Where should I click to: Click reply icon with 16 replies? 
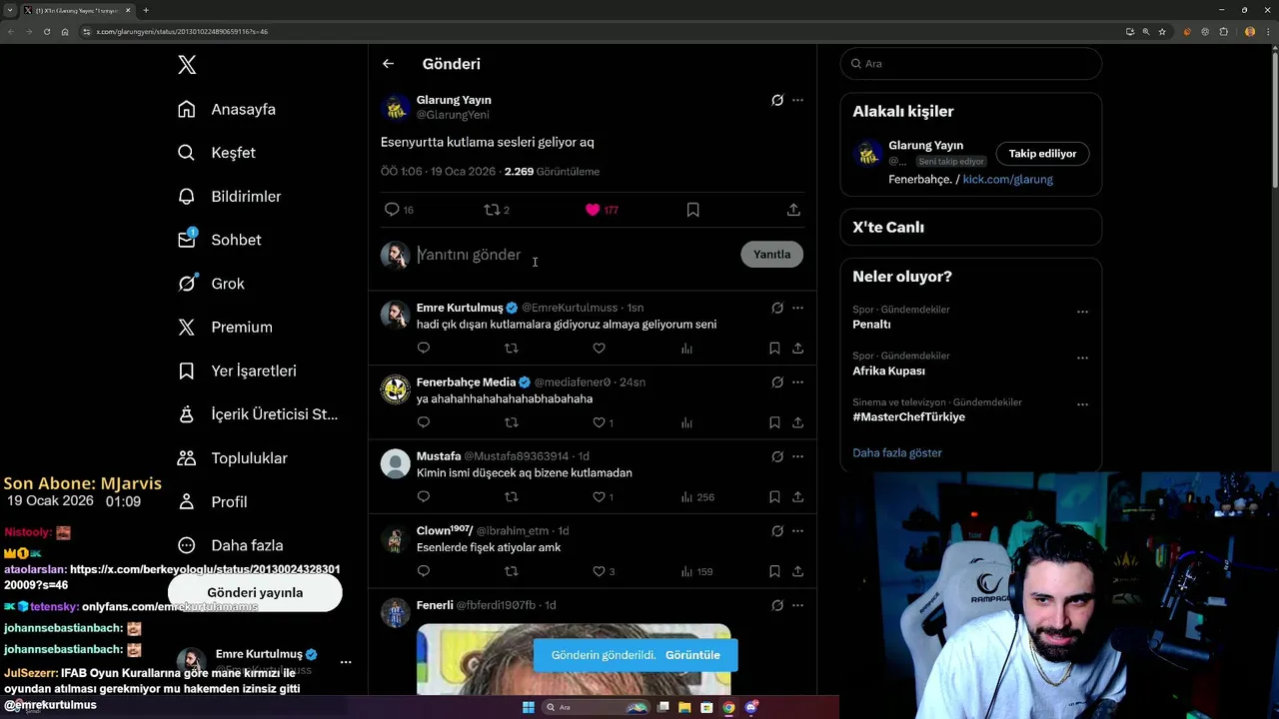pyautogui.click(x=399, y=210)
